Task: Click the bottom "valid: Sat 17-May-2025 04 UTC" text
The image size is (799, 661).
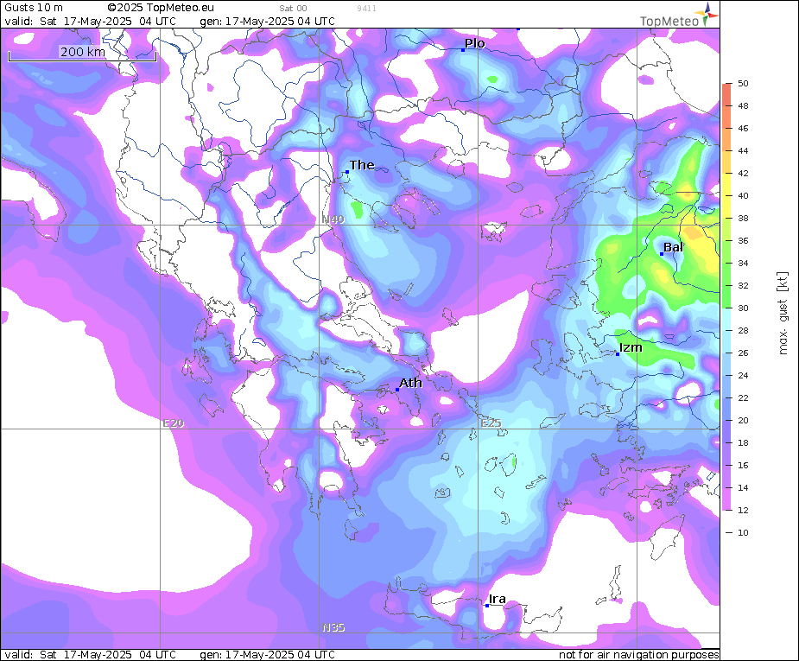Action: pos(91,655)
